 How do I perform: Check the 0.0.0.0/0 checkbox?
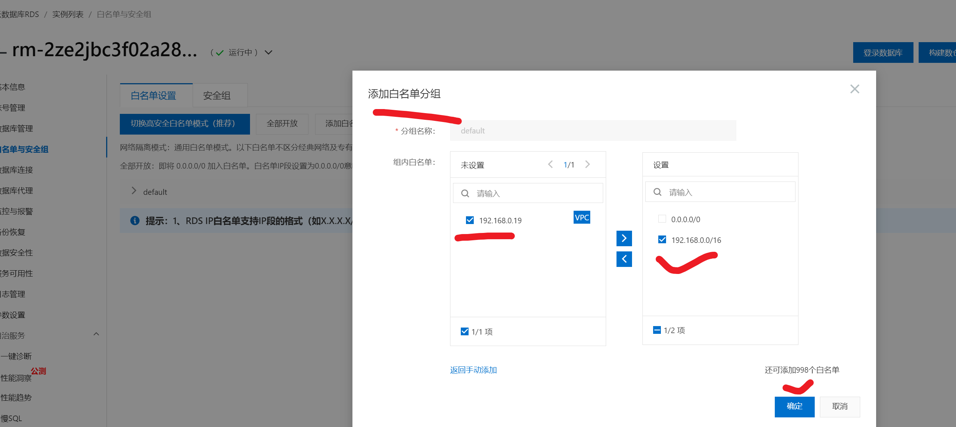662,219
